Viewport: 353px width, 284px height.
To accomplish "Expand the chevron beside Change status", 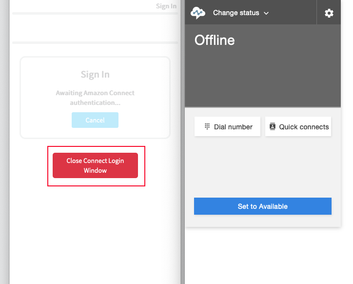I will click(266, 13).
